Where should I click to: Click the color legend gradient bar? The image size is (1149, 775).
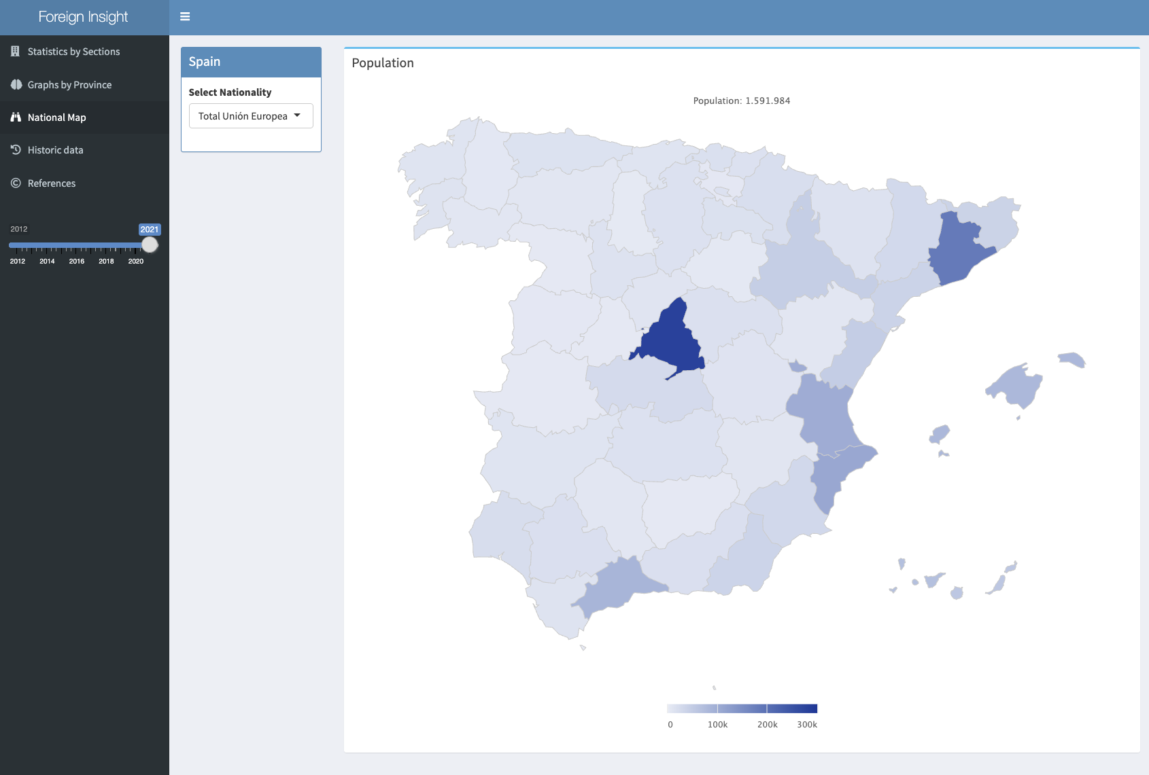coord(742,708)
